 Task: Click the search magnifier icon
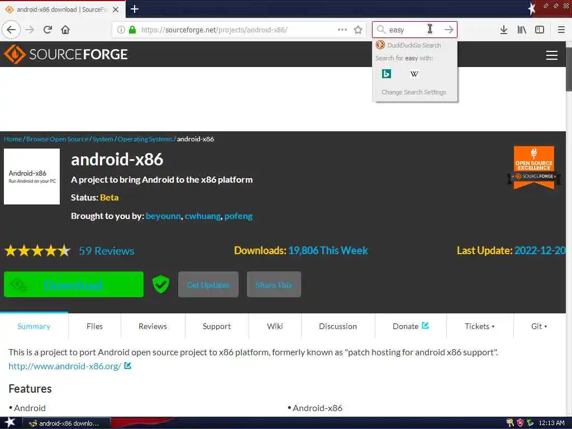(x=381, y=30)
